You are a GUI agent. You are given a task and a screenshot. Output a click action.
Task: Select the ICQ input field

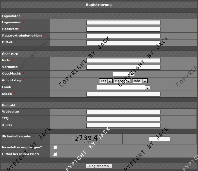coord(123,119)
